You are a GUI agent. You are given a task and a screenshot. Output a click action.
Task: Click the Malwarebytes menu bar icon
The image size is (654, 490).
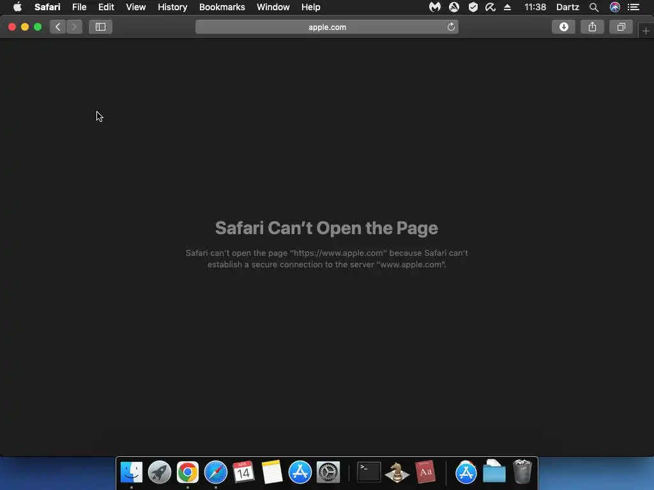click(434, 7)
